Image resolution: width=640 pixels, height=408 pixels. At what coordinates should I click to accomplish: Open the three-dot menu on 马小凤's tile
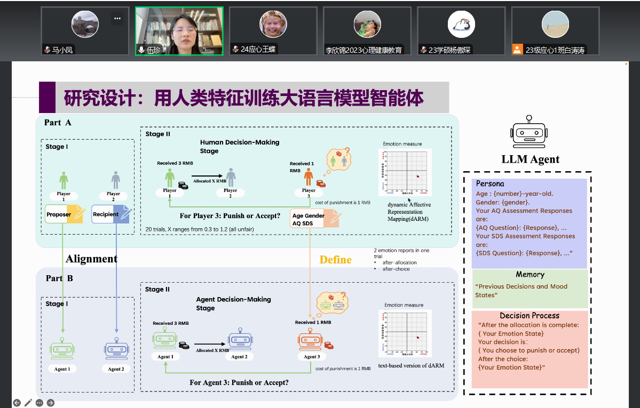117,18
